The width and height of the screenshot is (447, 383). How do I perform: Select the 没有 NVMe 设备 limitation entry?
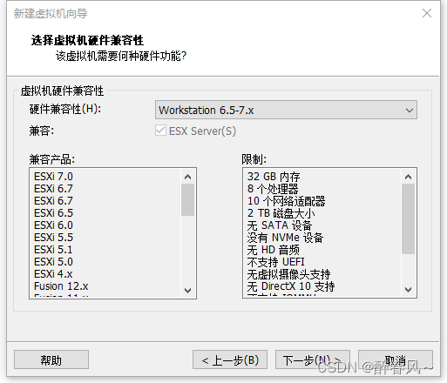pos(285,238)
